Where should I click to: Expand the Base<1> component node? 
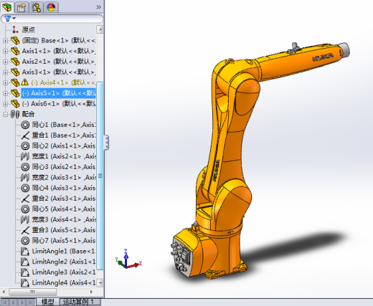(x=5, y=41)
